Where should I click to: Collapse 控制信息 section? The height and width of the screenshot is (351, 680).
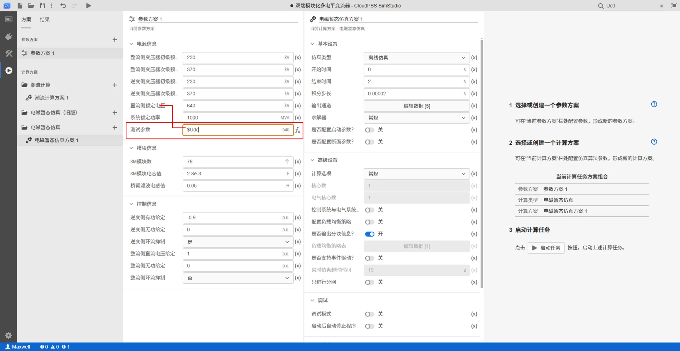tap(131, 204)
